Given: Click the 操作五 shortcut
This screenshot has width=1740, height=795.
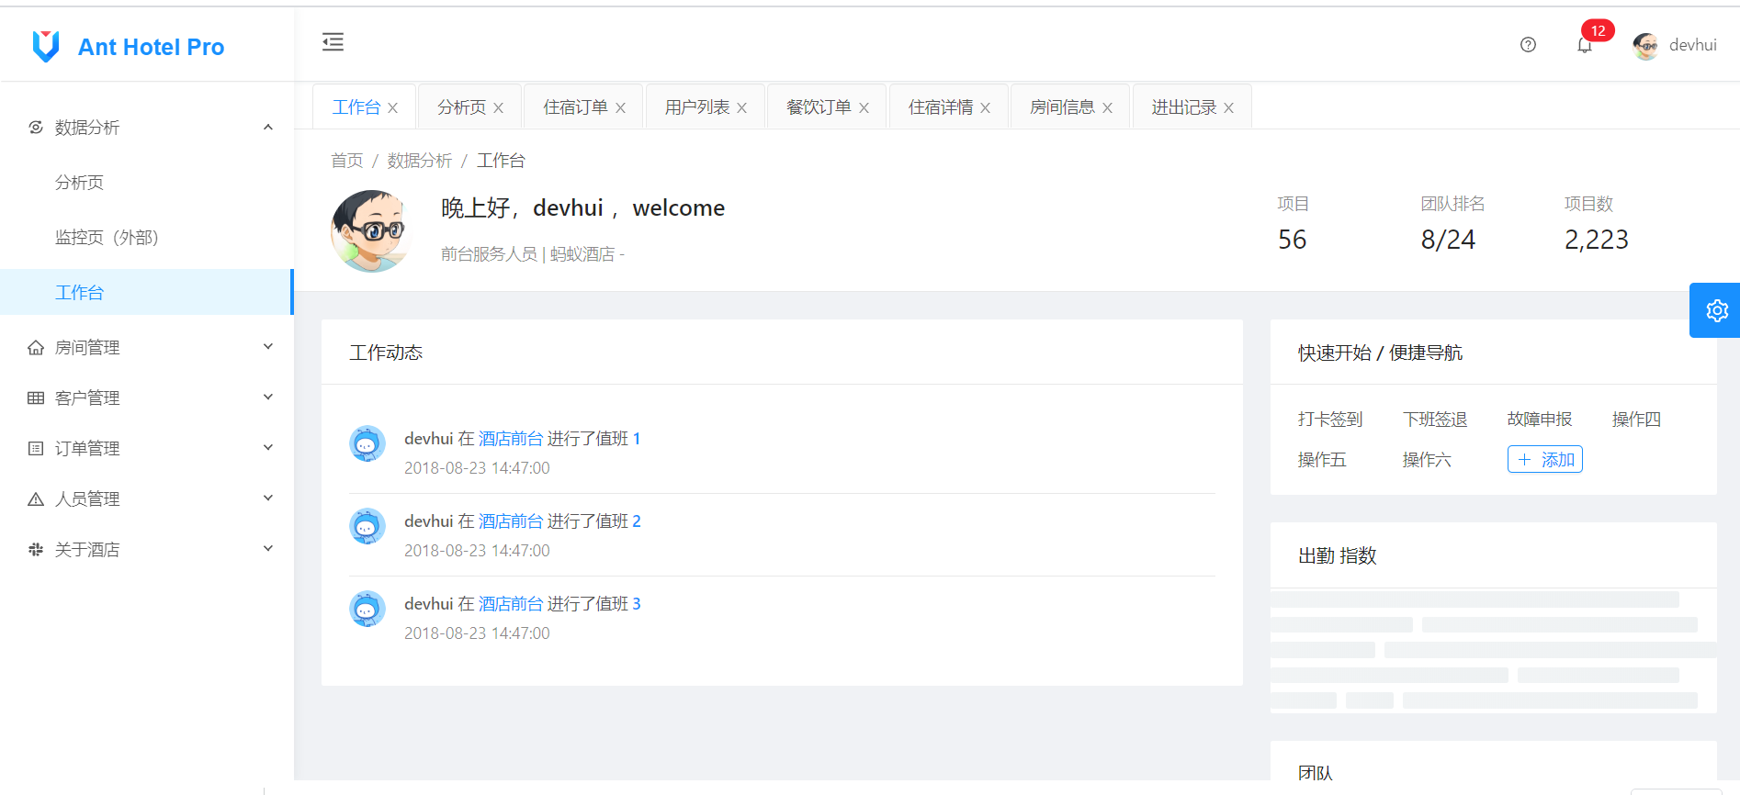Looking at the screenshot, I should (x=1322, y=460).
